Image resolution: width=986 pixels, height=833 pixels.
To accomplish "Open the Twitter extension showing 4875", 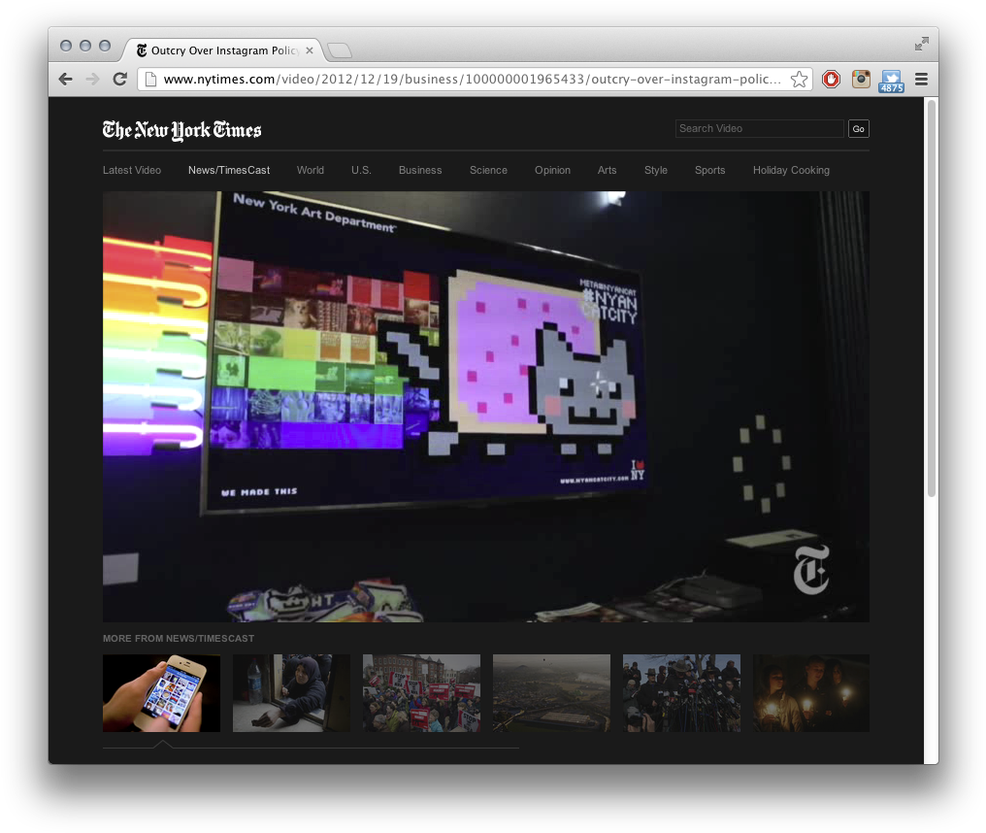I will pos(891,81).
